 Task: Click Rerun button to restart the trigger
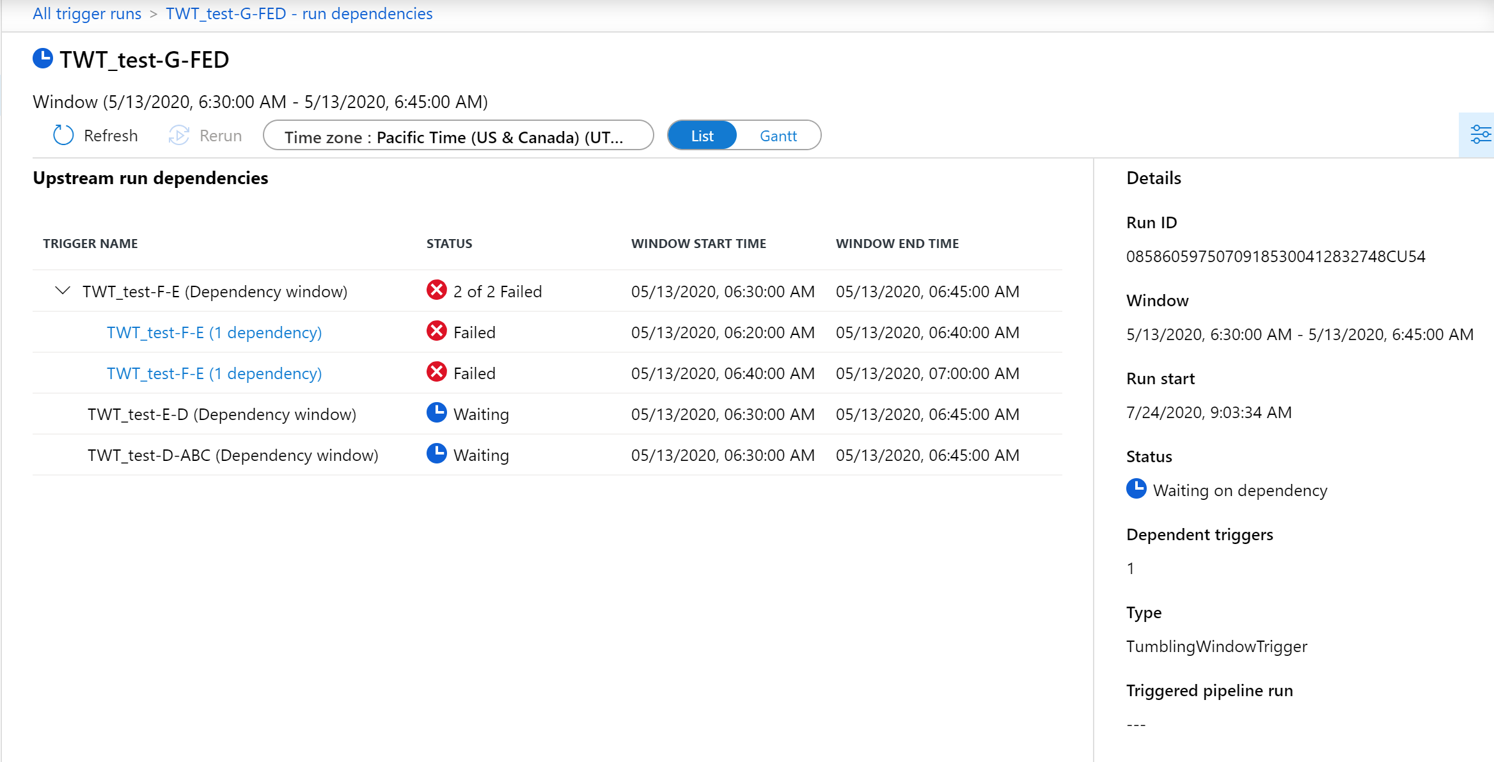pos(202,136)
